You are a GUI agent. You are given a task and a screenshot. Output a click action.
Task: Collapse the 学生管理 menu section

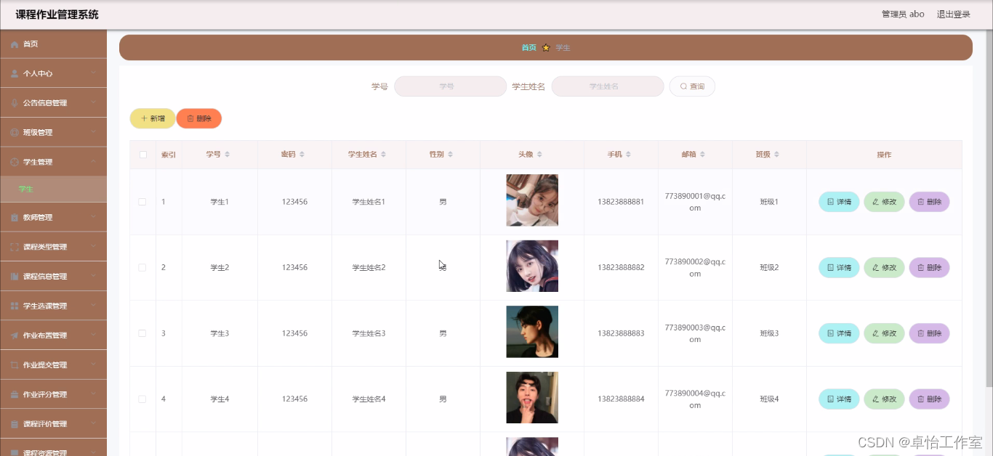53,161
